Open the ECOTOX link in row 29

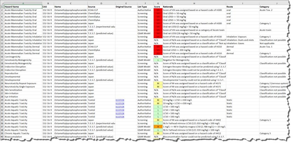120,100
